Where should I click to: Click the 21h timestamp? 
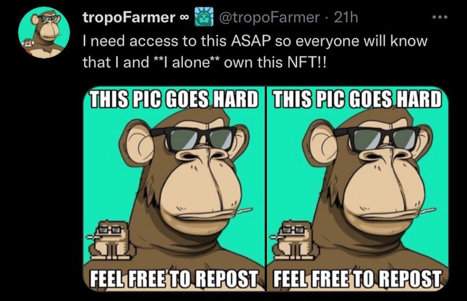point(346,17)
